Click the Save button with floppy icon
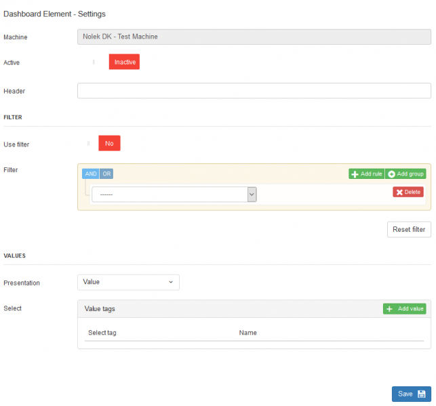 coord(412,394)
